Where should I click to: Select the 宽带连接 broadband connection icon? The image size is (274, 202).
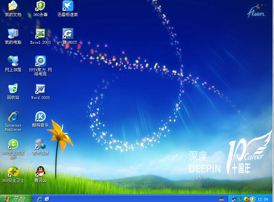point(40,144)
